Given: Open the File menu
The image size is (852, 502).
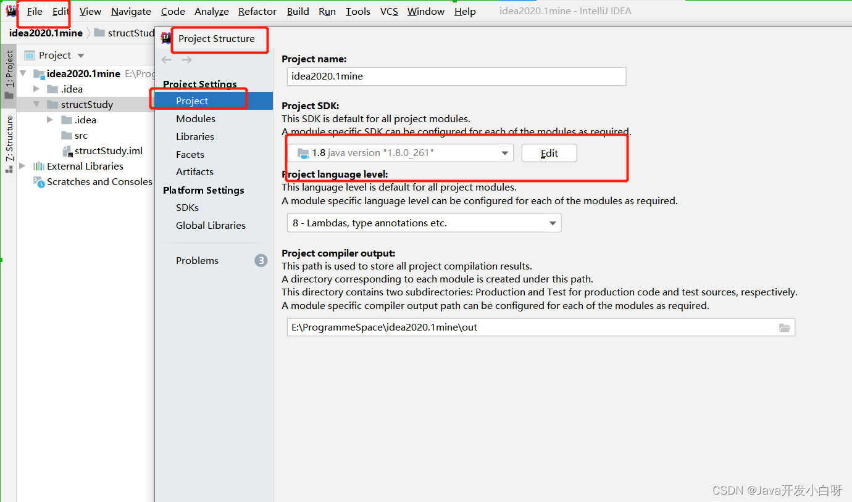Looking at the screenshot, I should coord(35,11).
